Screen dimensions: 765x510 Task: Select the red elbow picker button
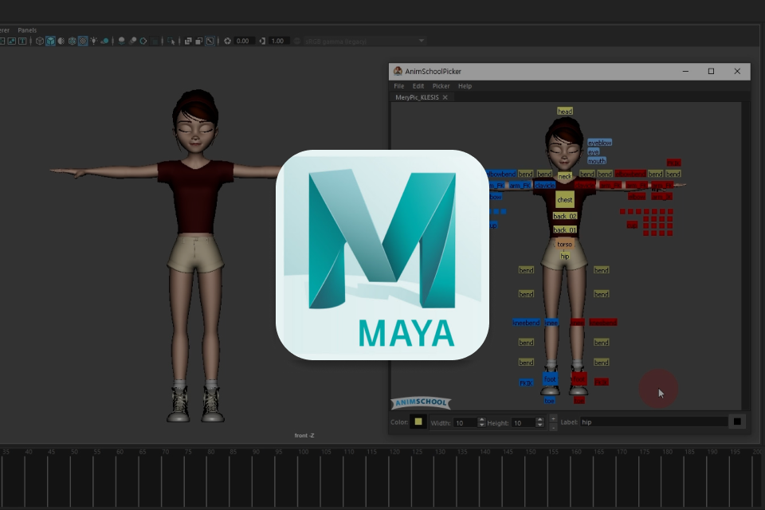click(x=637, y=196)
